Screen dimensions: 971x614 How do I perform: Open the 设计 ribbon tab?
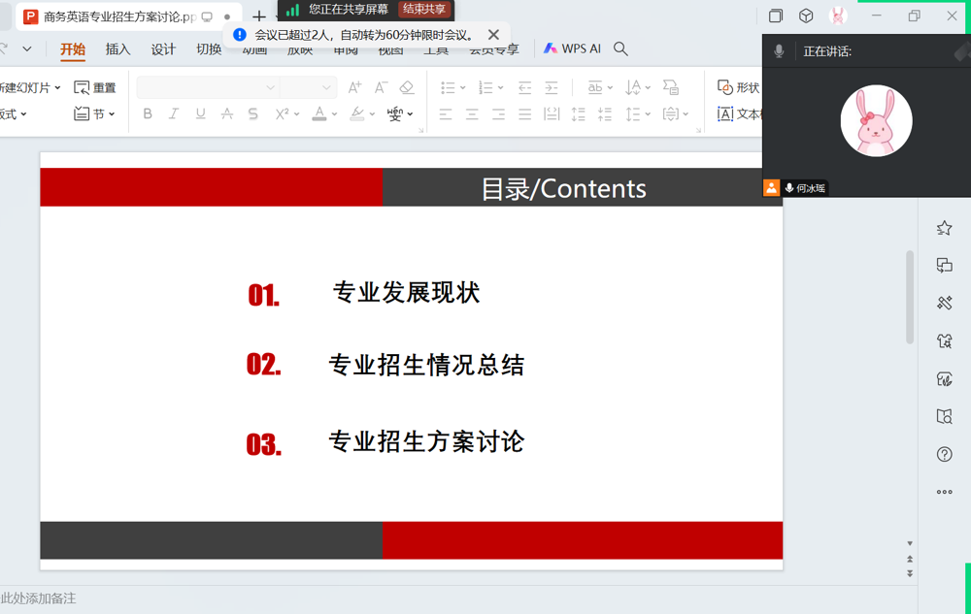(x=162, y=48)
